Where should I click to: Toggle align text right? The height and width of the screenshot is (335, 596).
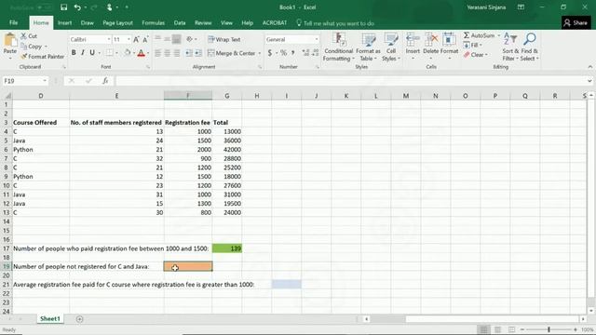pyautogui.click(x=177, y=53)
